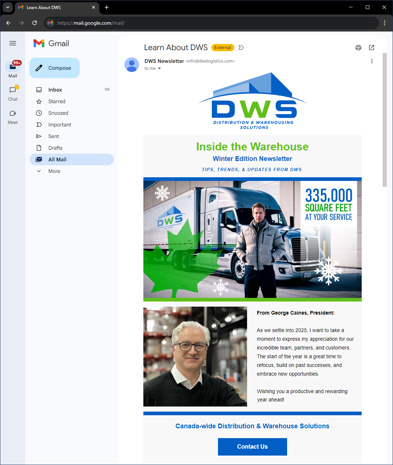Open the sender avatar profile picture
The image size is (393, 465).
(132, 64)
